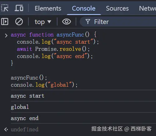Image resolution: width=156 pixels, height=136 pixels.
Task: Show the console sidebar panel
Action: (5, 22)
